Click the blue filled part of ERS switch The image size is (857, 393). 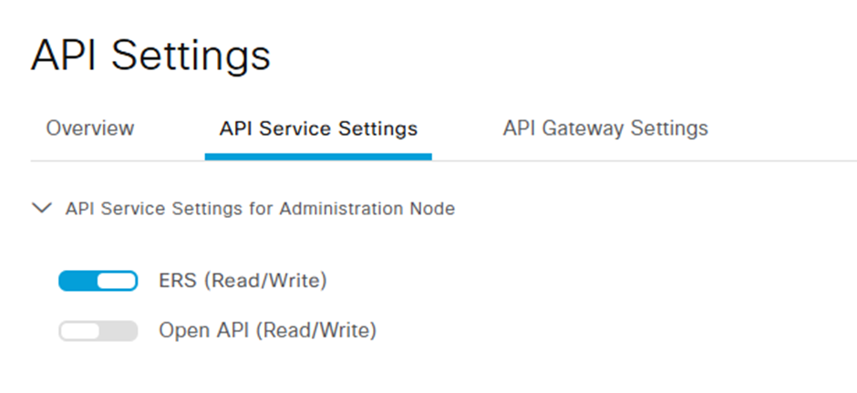pos(77,281)
